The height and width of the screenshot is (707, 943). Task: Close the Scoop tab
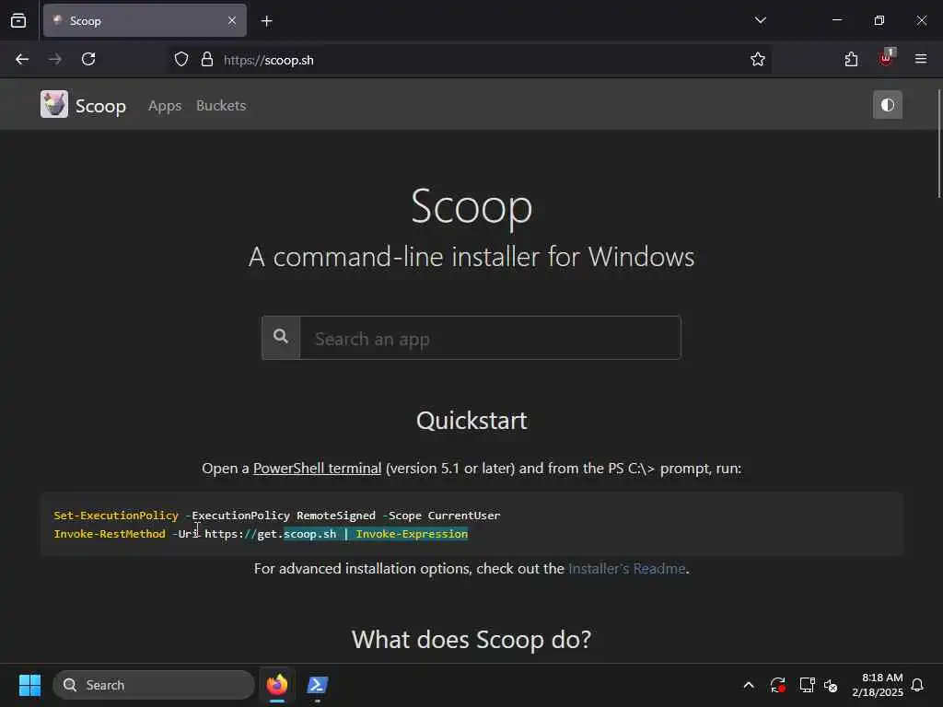click(x=232, y=21)
